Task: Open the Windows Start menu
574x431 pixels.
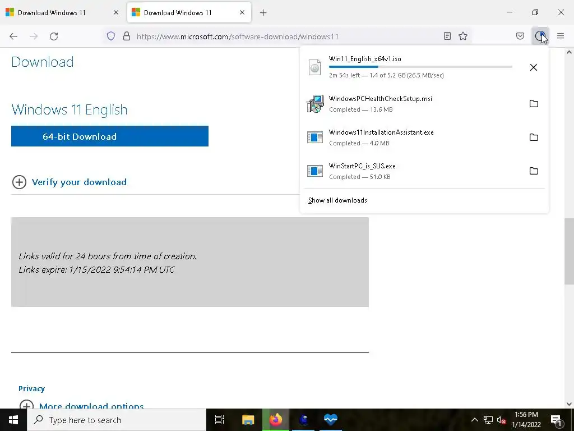Action: point(13,420)
